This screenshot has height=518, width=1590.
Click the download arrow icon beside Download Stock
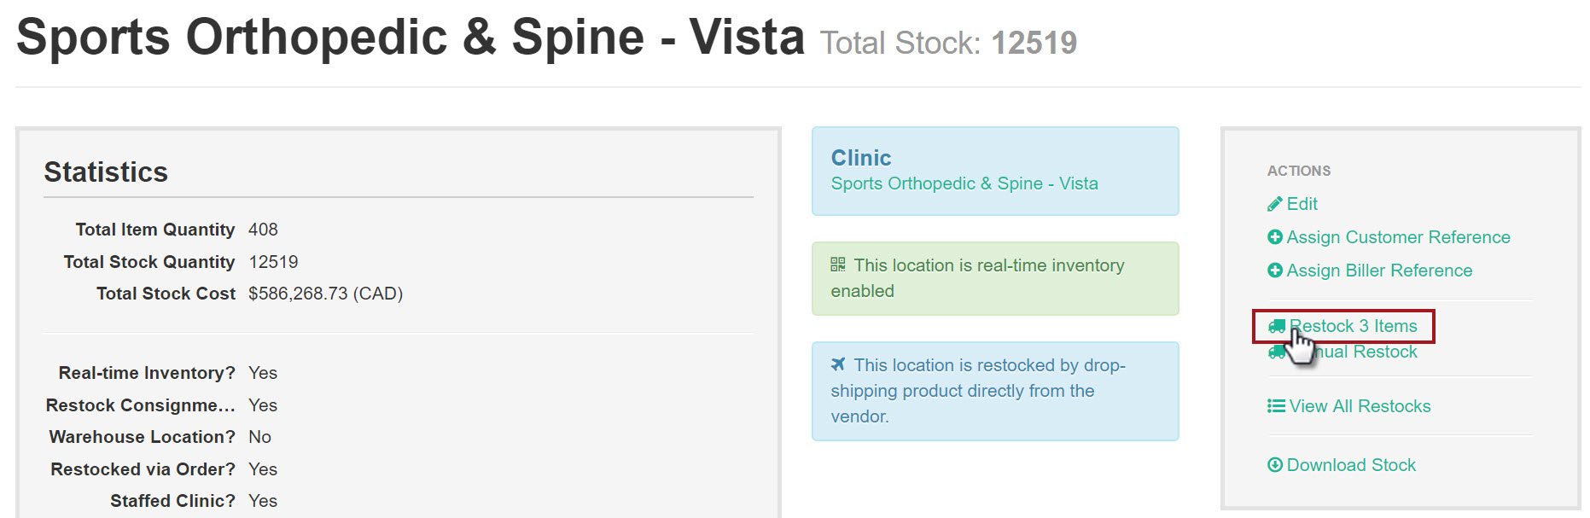click(x=1275, y=465)
